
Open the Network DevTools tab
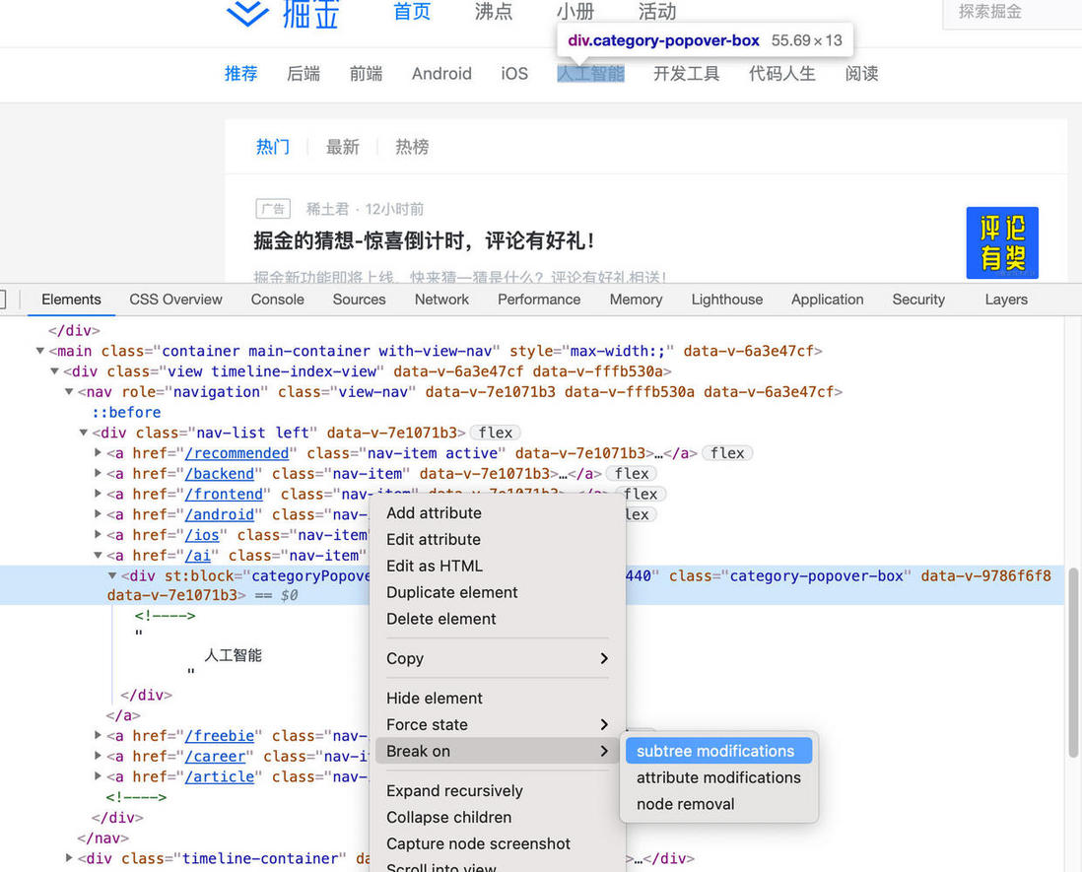(441, 300)
